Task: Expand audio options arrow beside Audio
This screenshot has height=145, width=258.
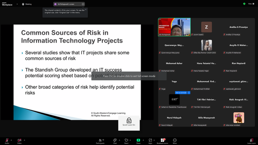Action: (x=11, y=140)
